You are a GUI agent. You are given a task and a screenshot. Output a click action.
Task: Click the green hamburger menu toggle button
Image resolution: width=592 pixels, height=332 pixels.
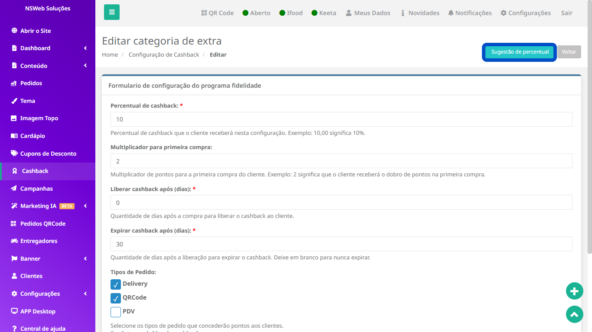point(112,12)
